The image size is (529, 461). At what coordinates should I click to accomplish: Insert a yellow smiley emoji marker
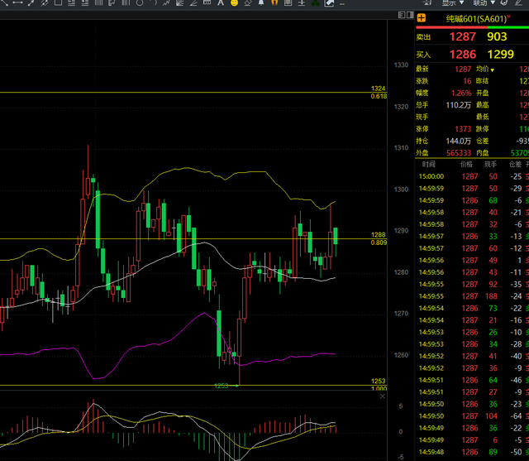coord(234,2)
